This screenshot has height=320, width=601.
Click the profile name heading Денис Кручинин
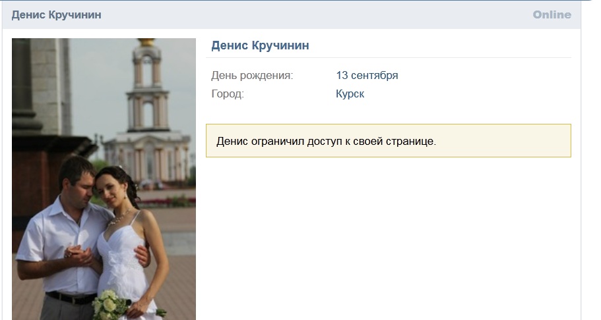click(x=260, y=45)
